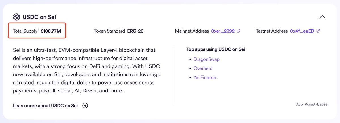Open the Overherd app link
The image size is (340, 123).
point(203,68)
